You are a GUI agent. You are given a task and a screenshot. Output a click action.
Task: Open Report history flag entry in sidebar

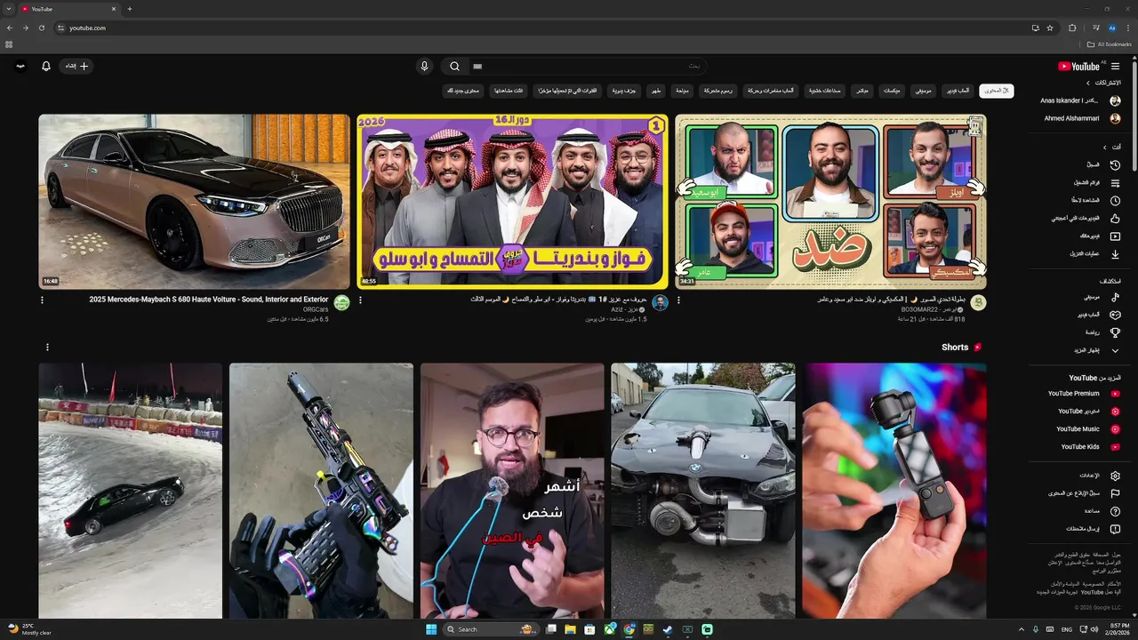1085,493
